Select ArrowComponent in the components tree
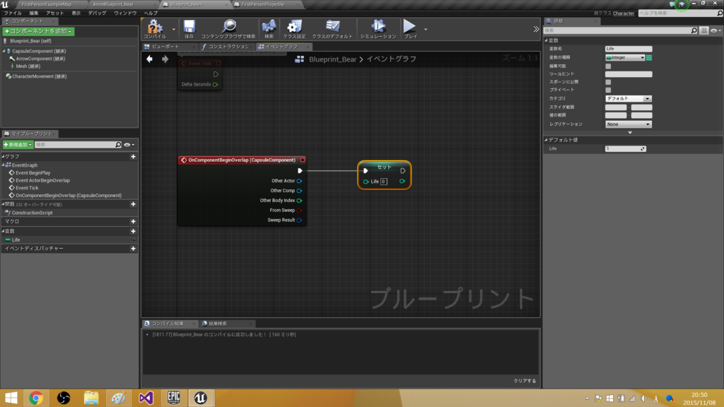This screenshot has width=724, height=407. (40, 59)
